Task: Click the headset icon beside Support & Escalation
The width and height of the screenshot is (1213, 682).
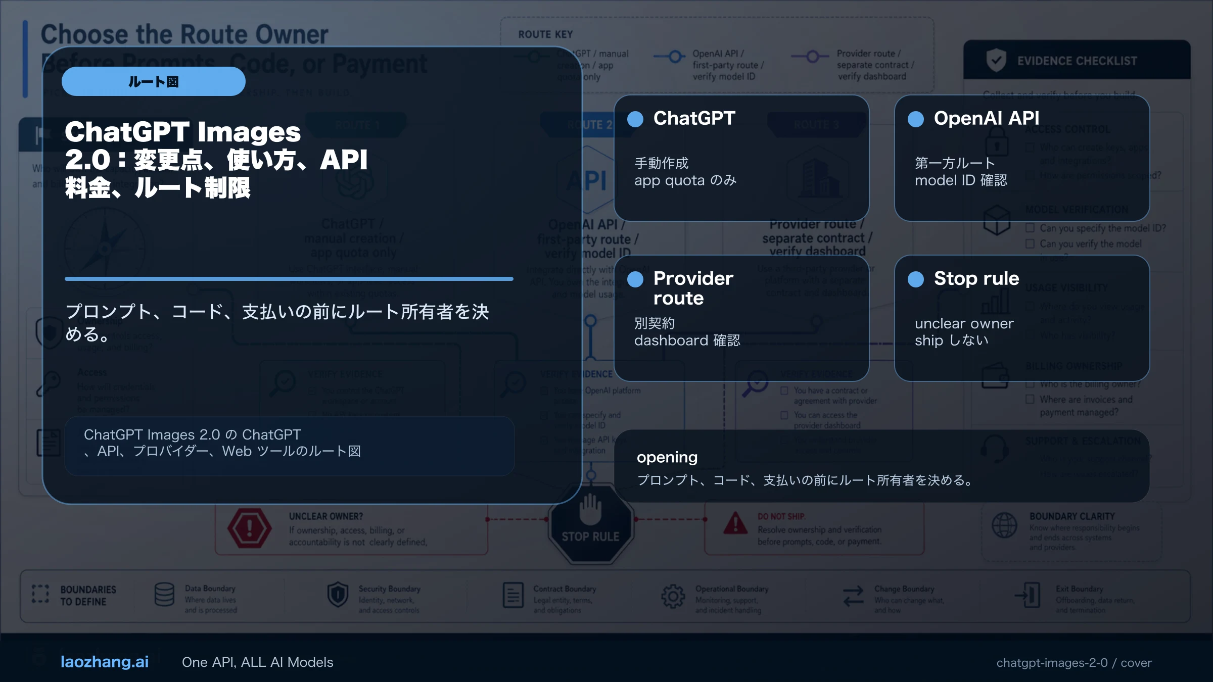Action: 995,449
